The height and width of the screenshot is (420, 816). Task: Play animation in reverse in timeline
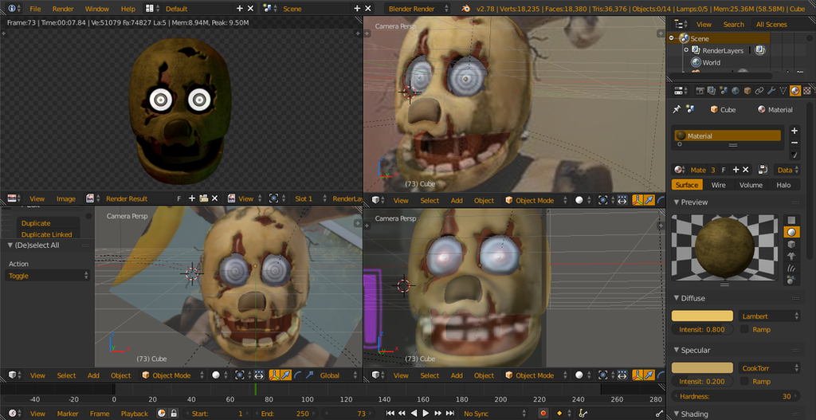click(414, 414)
